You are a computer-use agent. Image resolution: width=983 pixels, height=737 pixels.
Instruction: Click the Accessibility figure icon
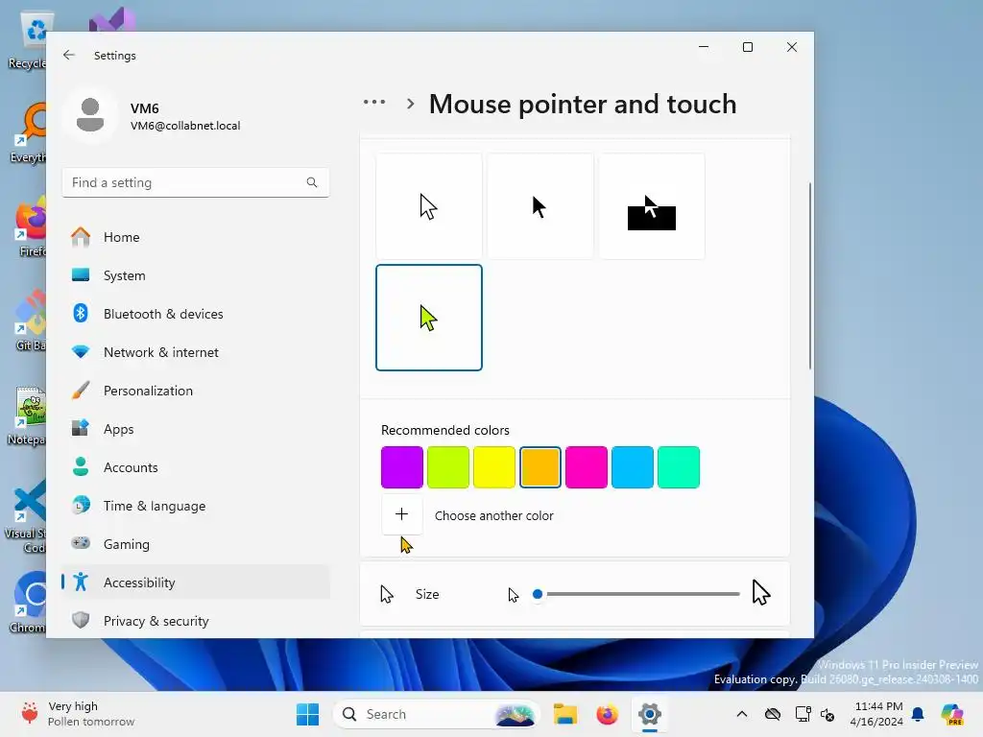pyautogui.click(x=81, y=582)
